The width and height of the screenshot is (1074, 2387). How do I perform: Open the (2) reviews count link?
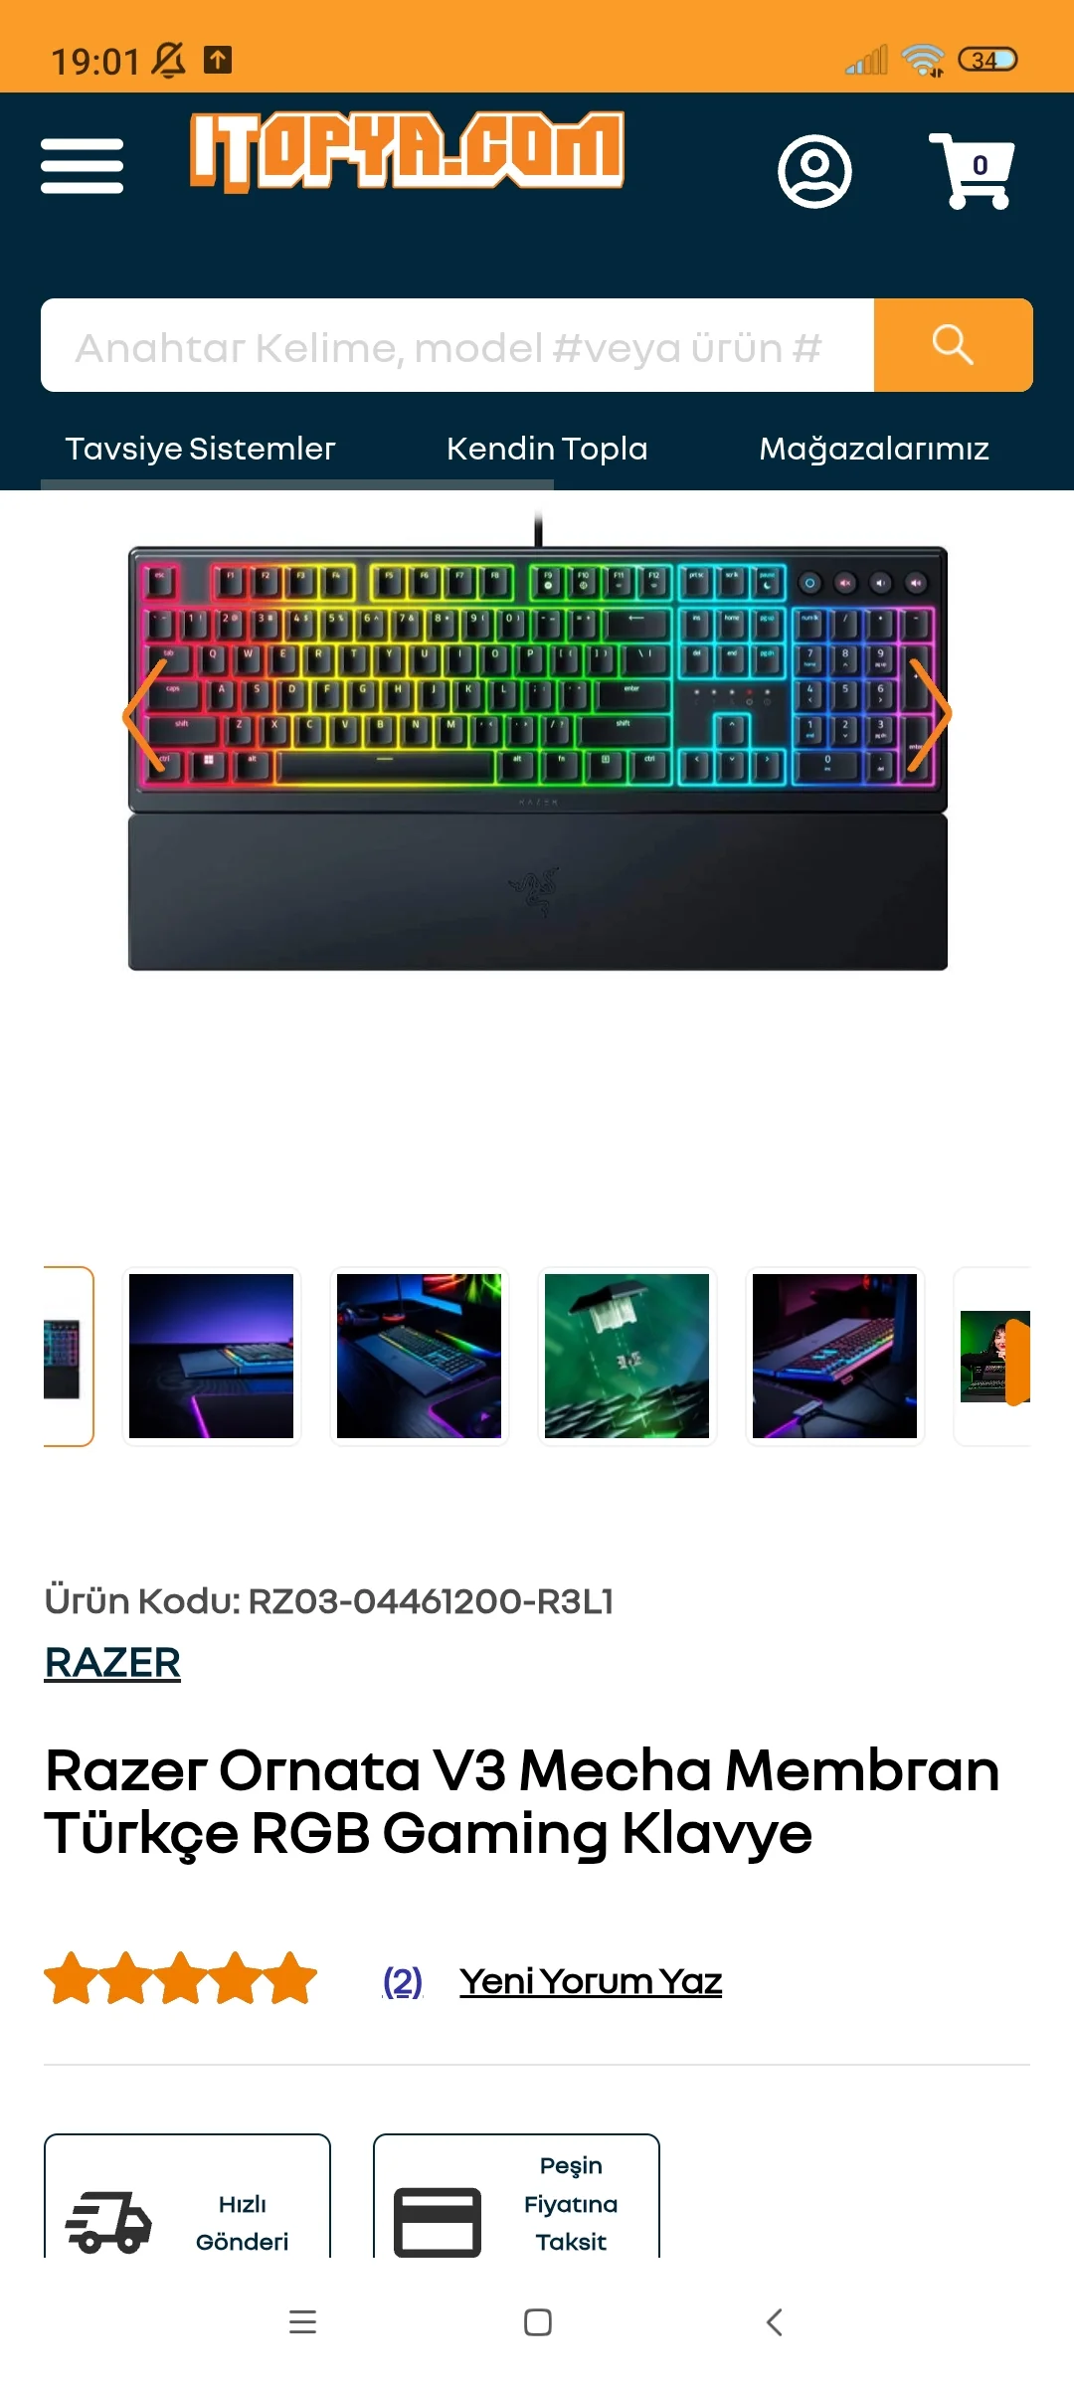point(403,1981)
